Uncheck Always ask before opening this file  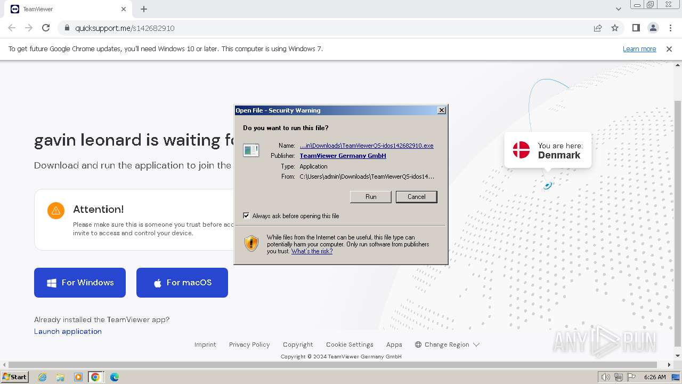click(246, 215)
